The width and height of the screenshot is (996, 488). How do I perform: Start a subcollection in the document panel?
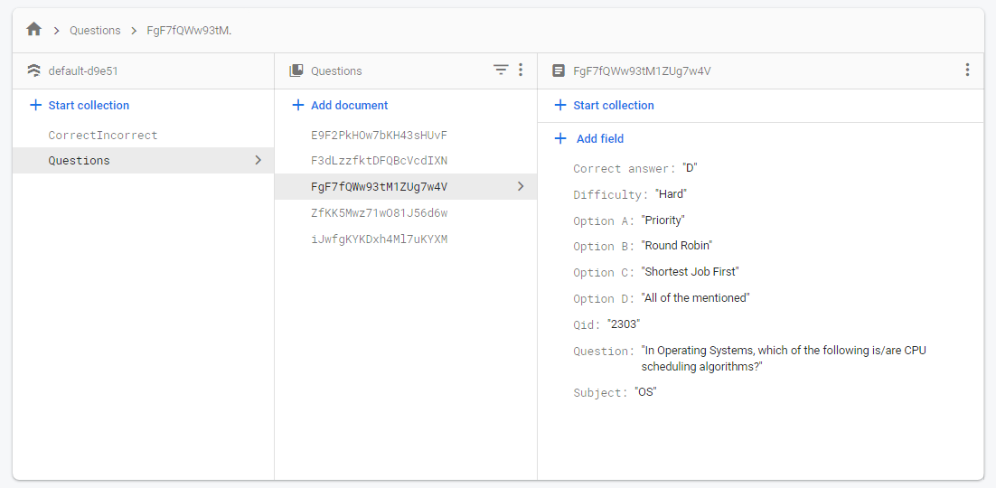613,105
